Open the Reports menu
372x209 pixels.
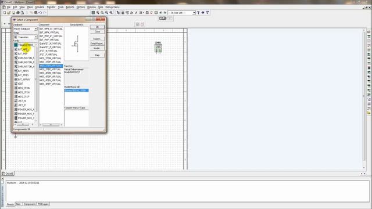tap(70, 8)
